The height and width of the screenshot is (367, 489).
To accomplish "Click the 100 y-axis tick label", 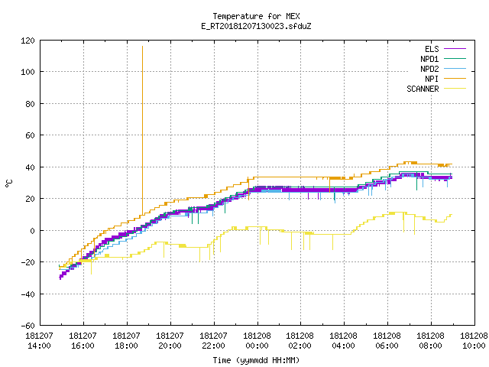I will tap(28, 72).
